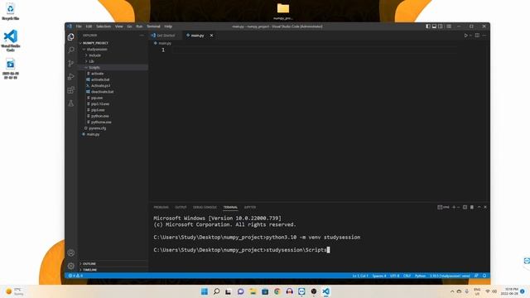Switch to the OUTPUT panel tab

(x=181, y=207)
